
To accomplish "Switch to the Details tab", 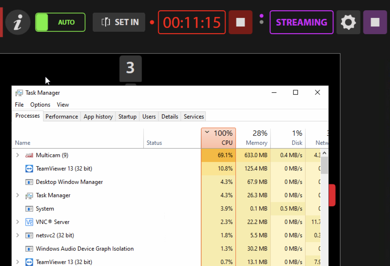I will tap(170, 117).
